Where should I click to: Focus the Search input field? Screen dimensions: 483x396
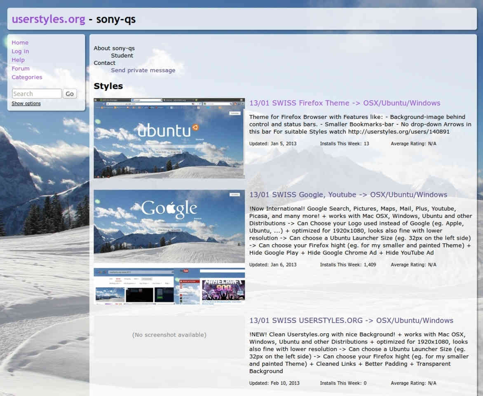point(37,94)
